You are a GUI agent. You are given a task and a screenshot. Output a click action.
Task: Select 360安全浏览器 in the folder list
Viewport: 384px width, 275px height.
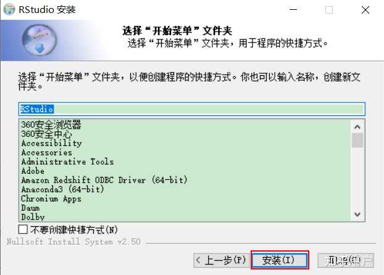click(x=51, y=125)
